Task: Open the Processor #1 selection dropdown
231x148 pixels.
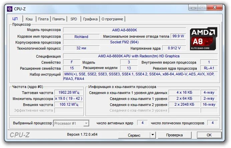Action: click(x=71, y=123)
